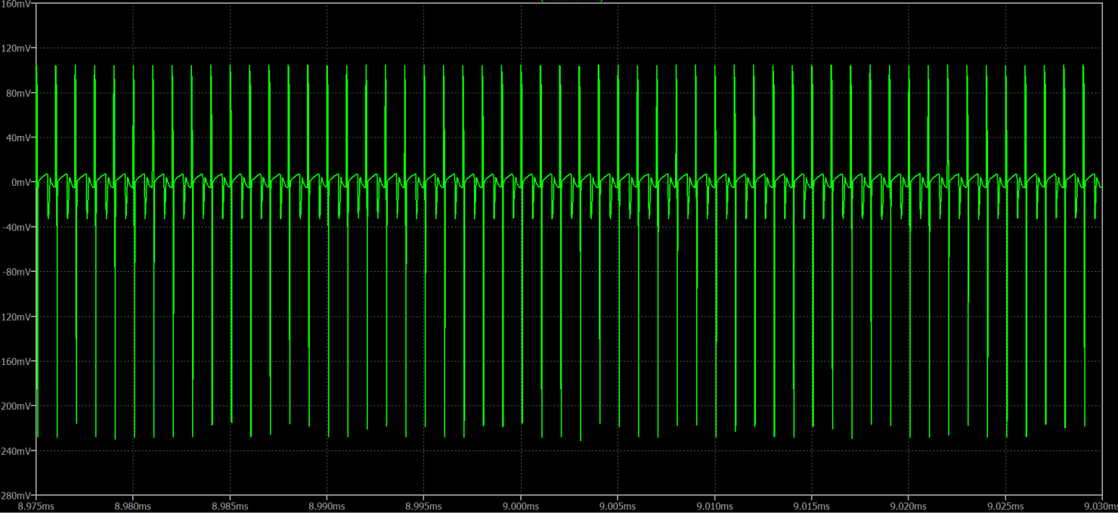Click the 8.985ms horizontal axis label
Image resolution: width=1118 pixels, height=513 pixels.
[x=230, y=505]
